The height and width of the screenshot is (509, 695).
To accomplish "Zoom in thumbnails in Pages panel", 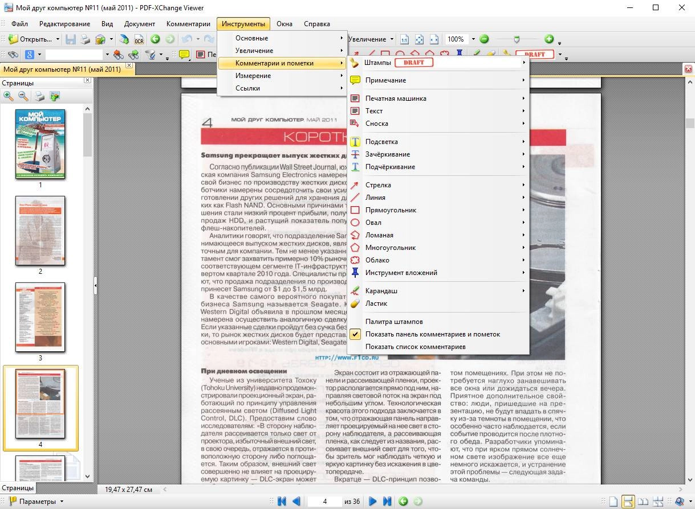I will (9, 96).
